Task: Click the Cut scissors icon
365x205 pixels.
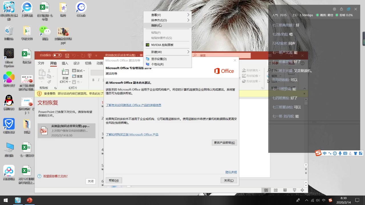Action: tap(49, 71)
